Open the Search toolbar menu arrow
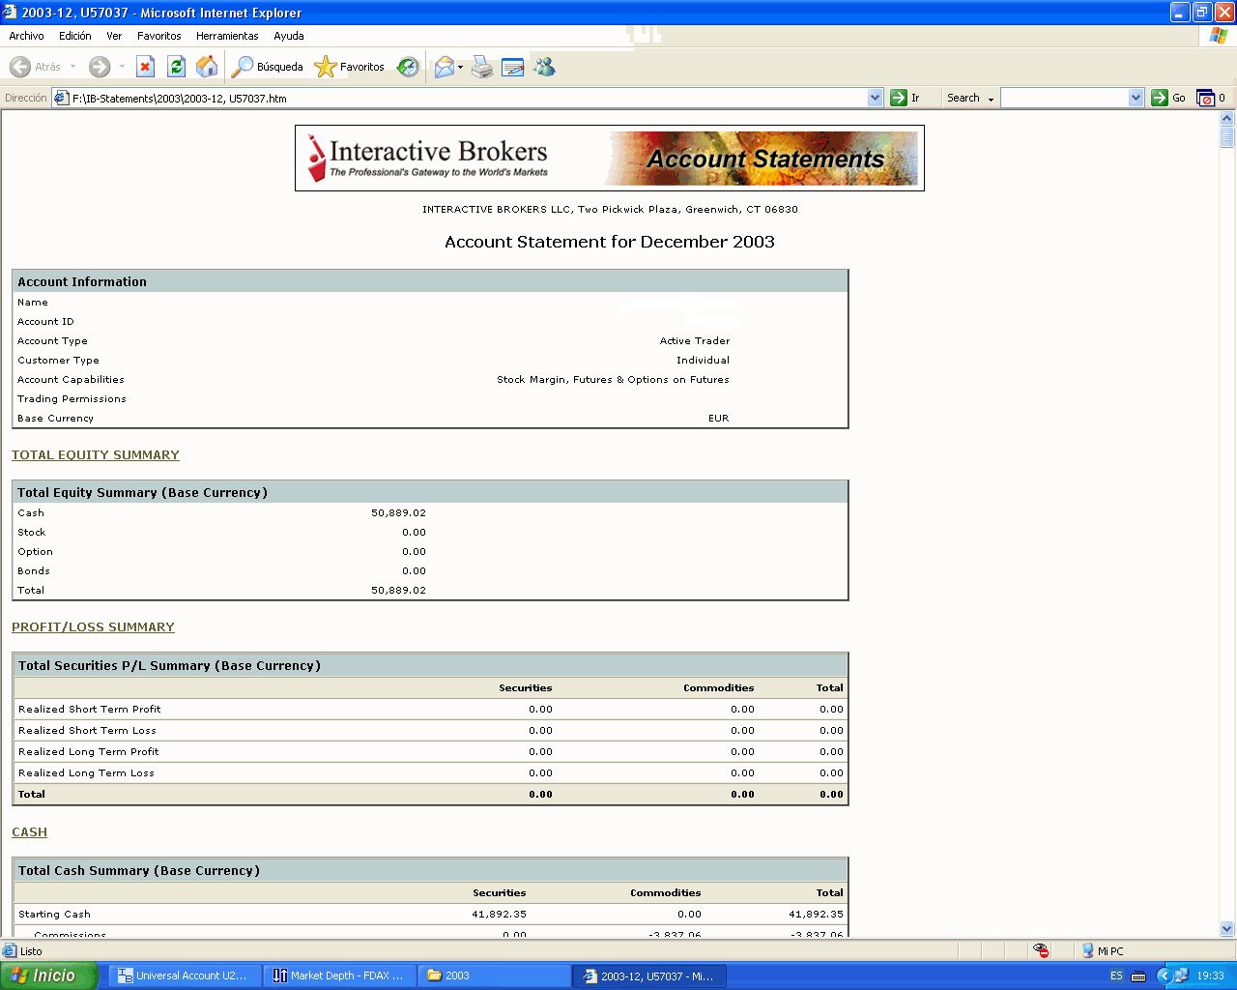Viewport: 1237px width, 990px height. [991, 99]
